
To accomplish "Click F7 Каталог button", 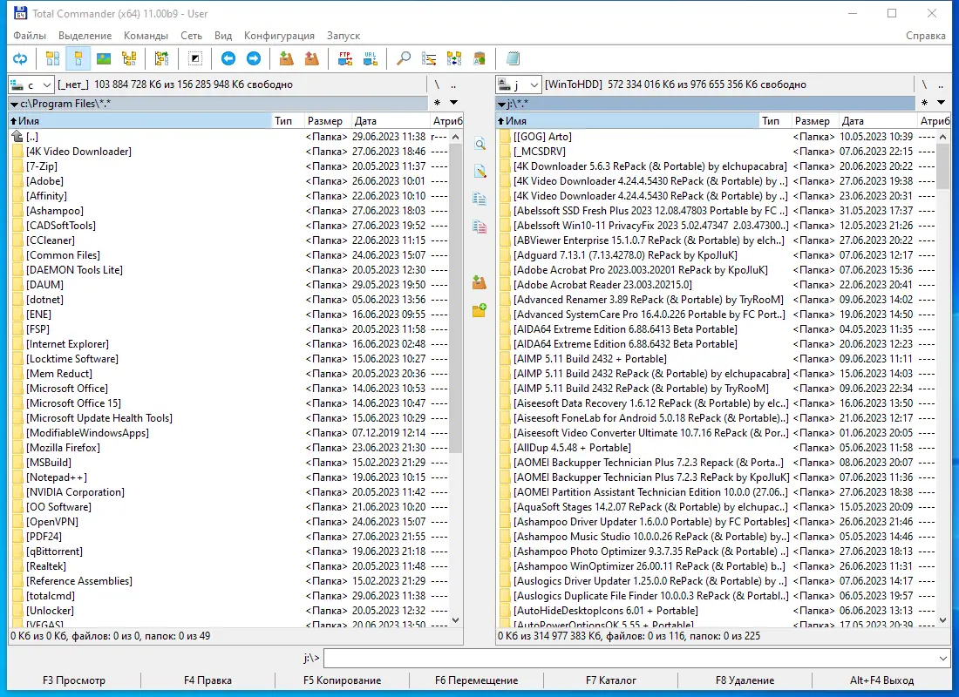I will coord(611,680).
